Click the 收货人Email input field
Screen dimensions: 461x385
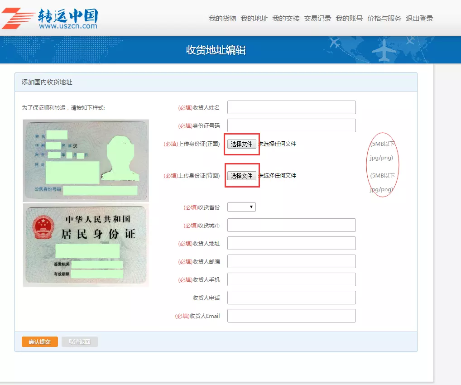(291, 316)
